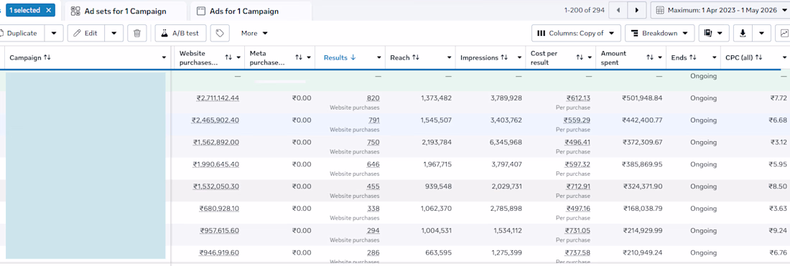Open Website purchases column menu arrow
The width and height of the screenshot is (790, 266).
pyautogui.click(x=238, y=58)
